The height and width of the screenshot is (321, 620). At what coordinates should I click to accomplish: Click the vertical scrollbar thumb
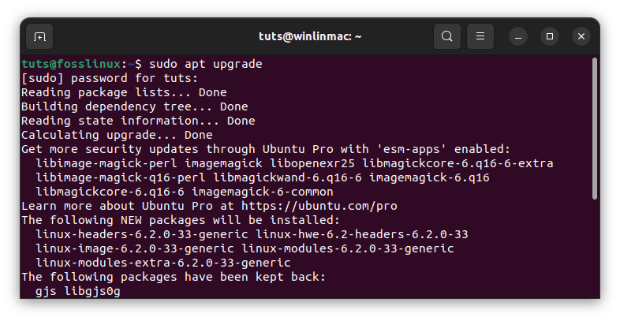(x=595, y=129)
